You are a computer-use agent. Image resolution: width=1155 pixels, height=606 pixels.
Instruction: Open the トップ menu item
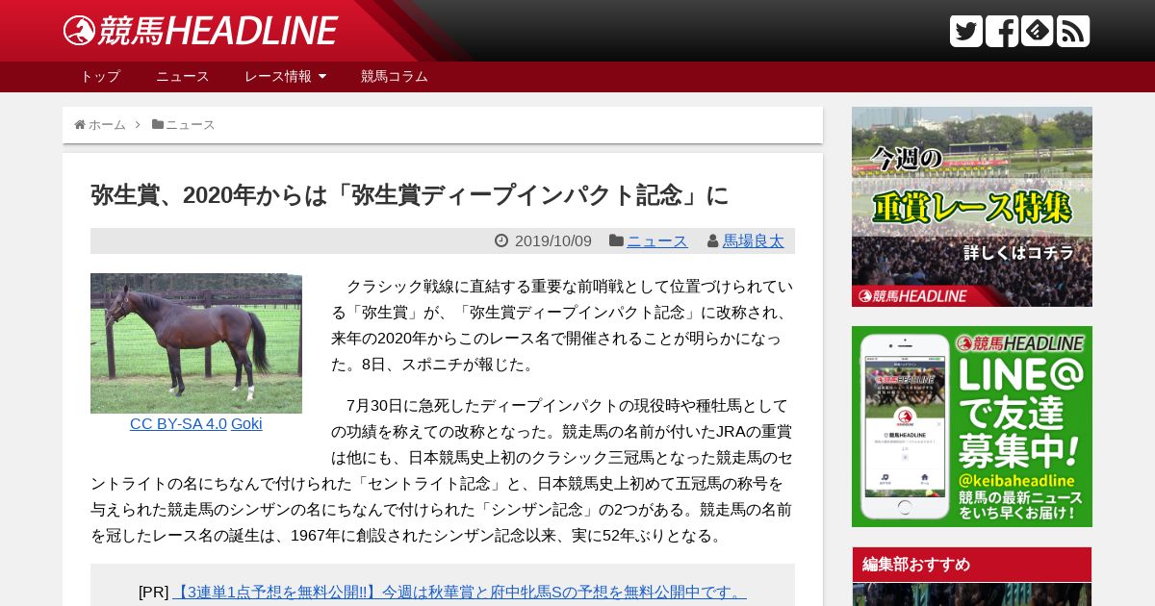click(x=100, y=76)
